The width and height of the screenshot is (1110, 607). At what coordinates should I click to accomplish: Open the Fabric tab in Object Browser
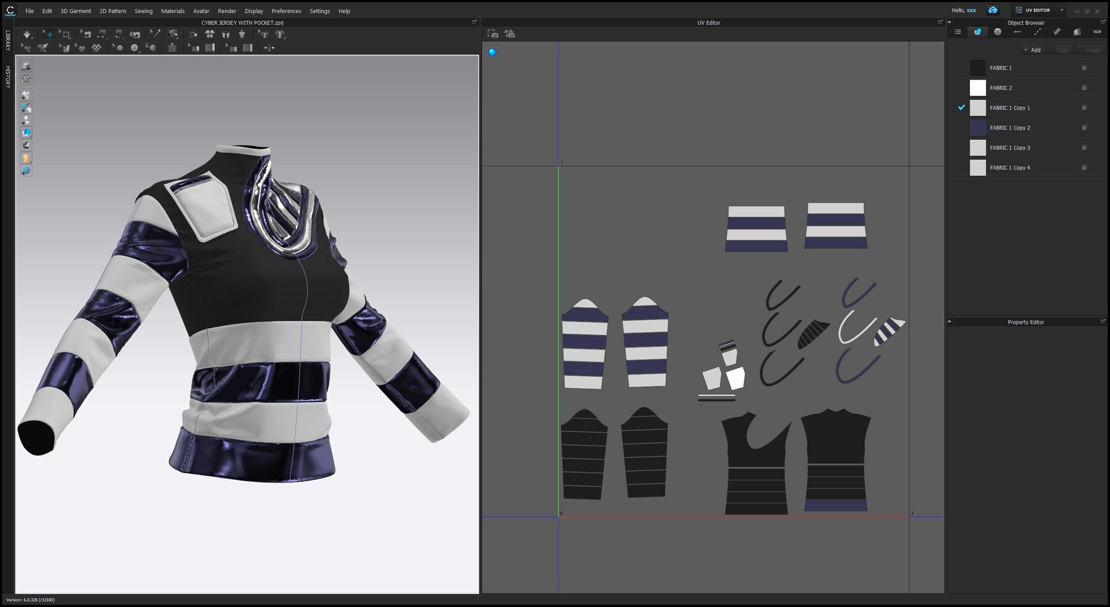[x=977, y=32]
